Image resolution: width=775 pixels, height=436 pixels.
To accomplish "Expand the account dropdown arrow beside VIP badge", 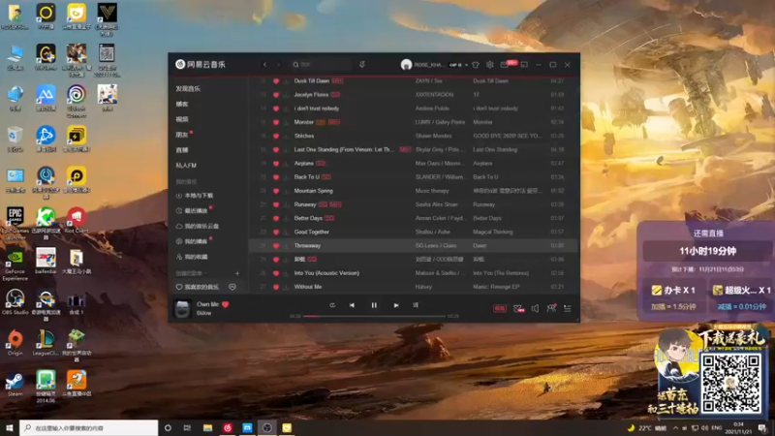I will coord(466,65).
